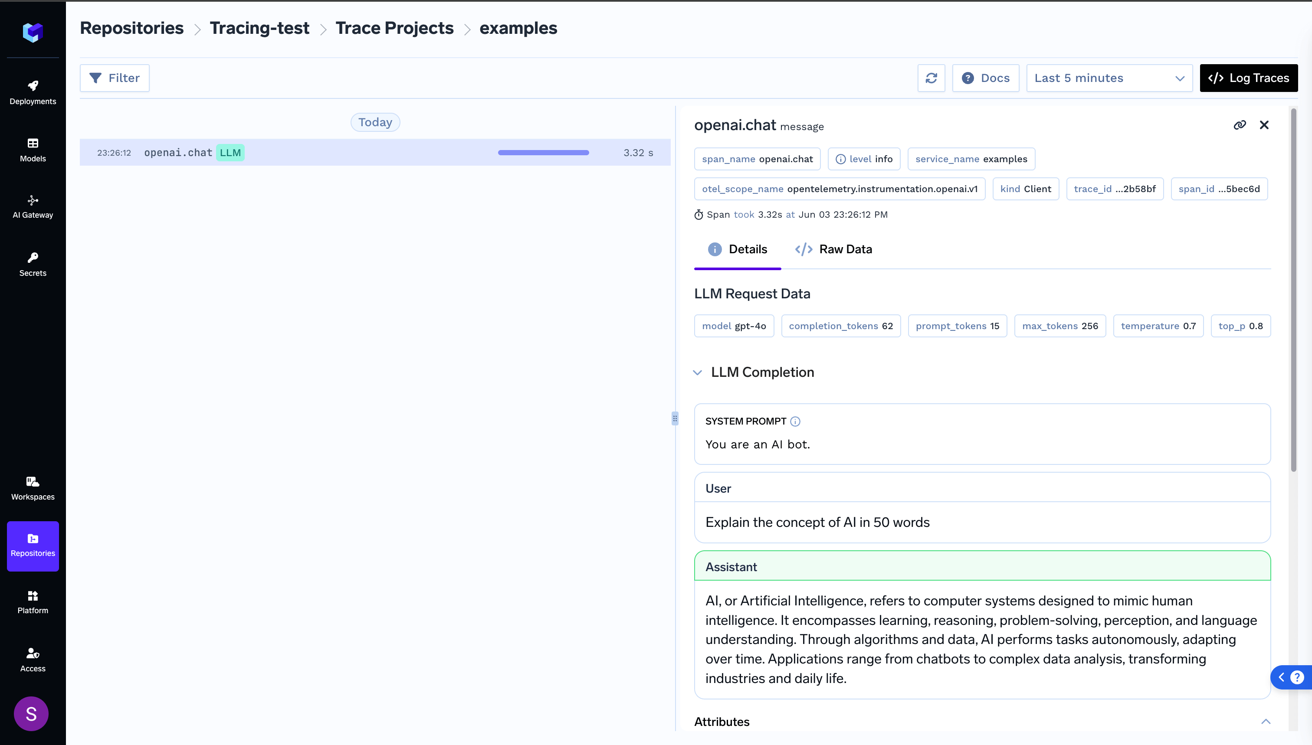Collapse the LLM Completion section
1312x745 pixels.
pos(697,372)
